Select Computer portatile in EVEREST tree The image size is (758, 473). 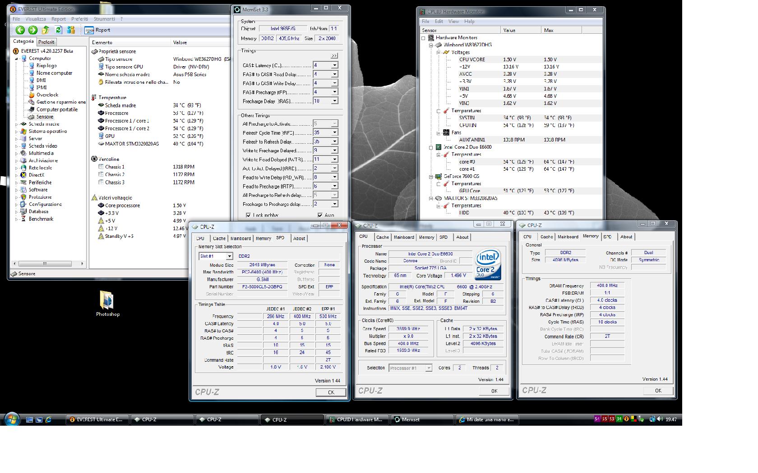click(53, 109)
